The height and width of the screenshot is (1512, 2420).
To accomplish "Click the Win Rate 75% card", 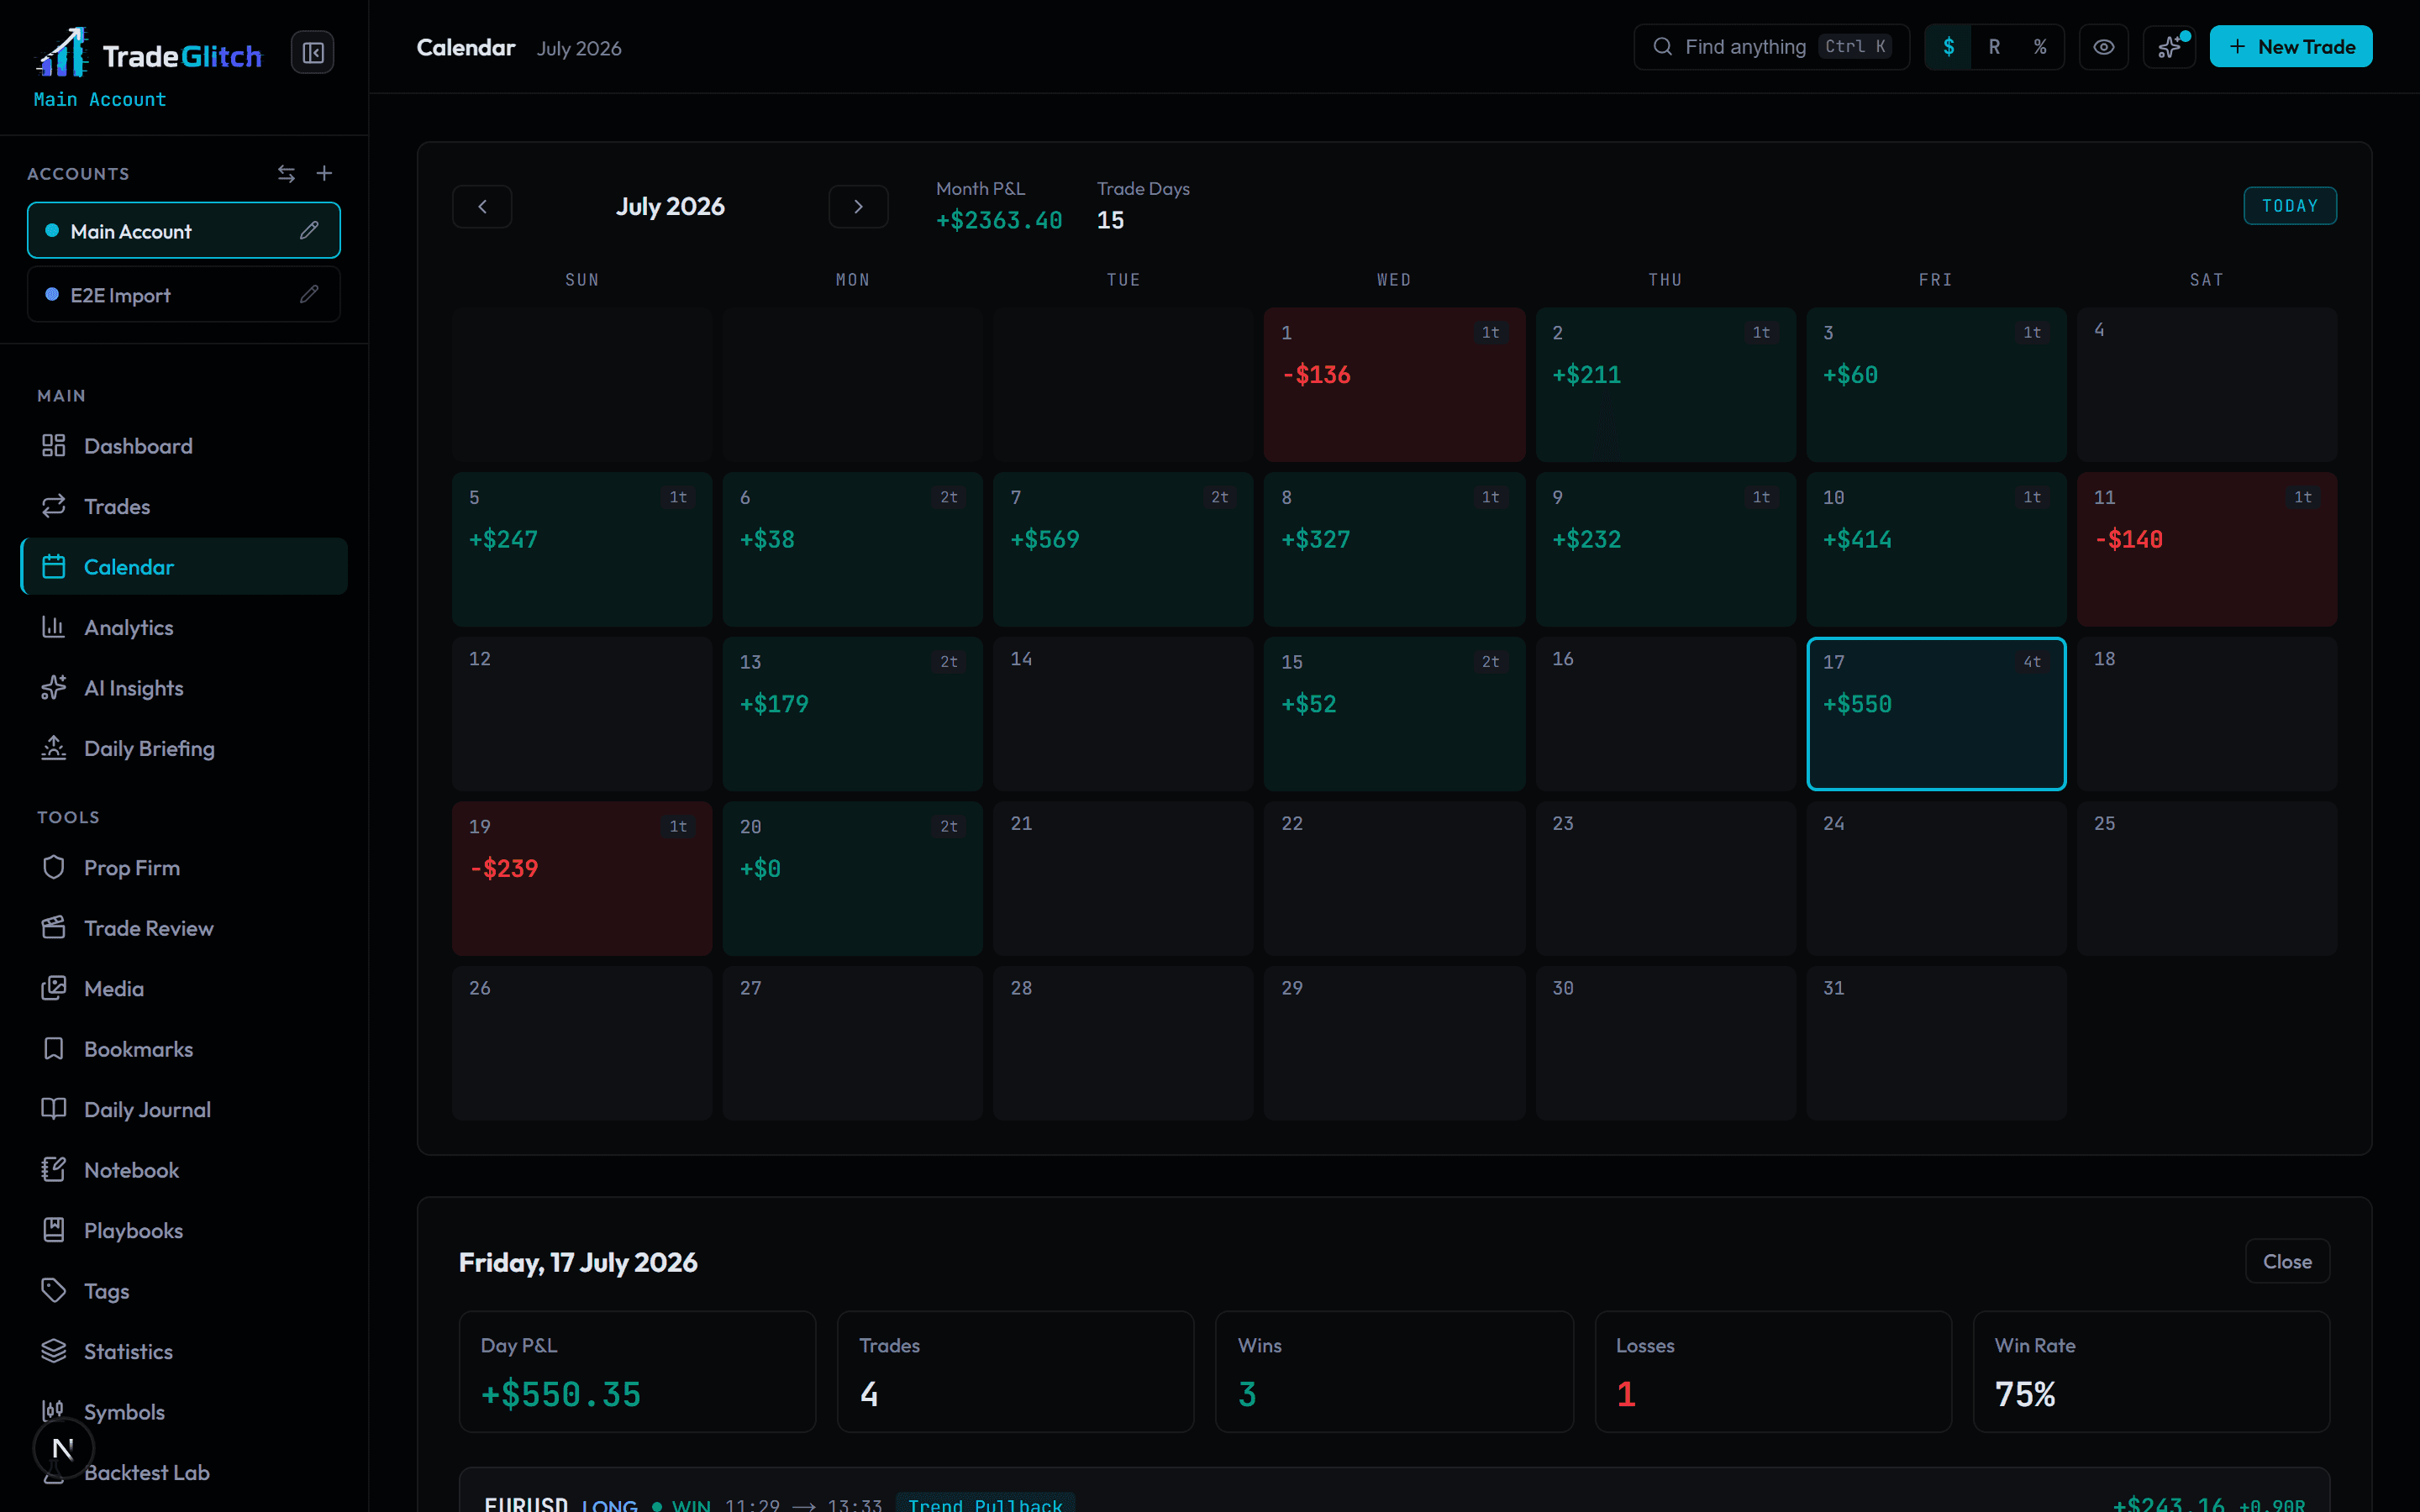I will tap(2151, 1372).
